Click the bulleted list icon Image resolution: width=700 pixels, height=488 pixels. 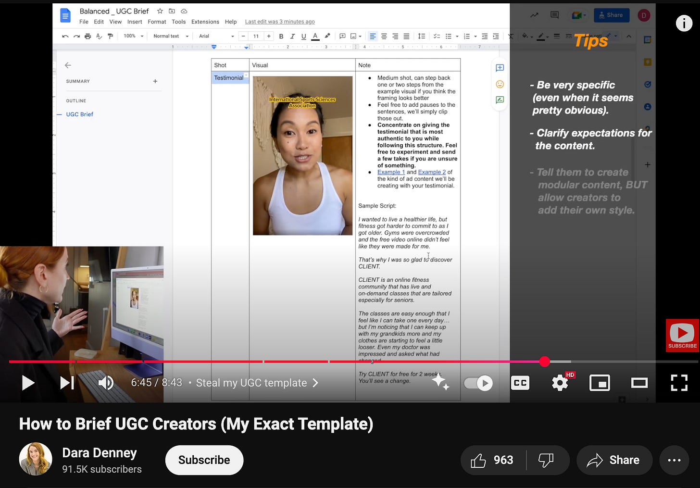449,36
